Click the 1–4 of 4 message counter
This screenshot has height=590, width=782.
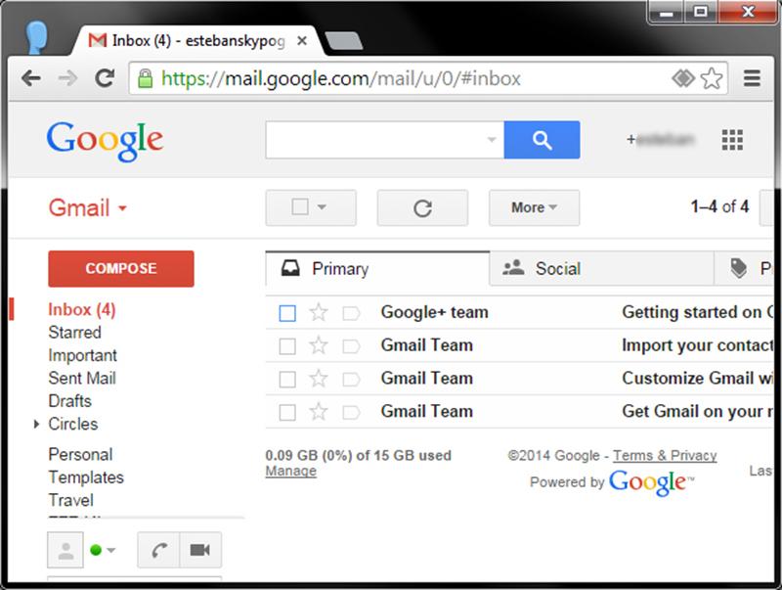click(719, 206)
